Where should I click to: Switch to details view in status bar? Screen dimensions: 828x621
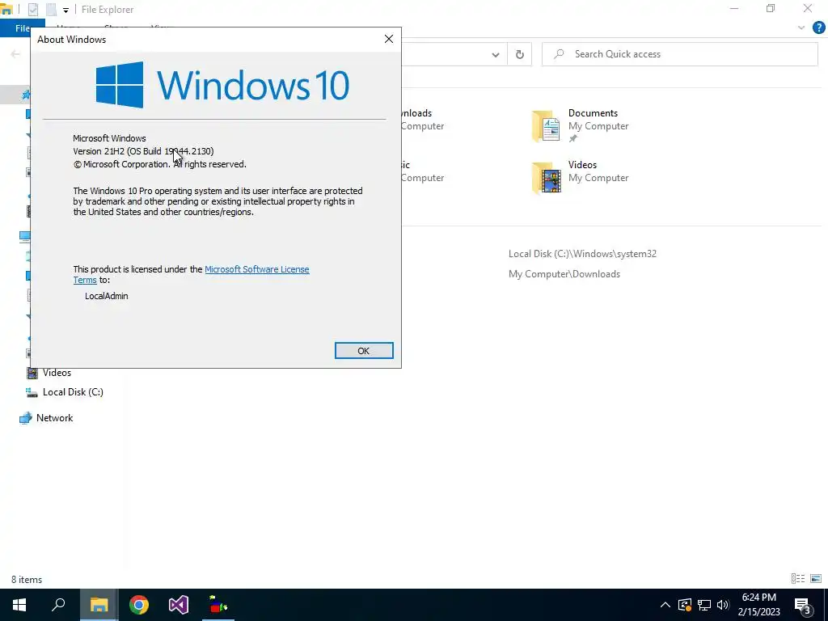click(798, 579)
